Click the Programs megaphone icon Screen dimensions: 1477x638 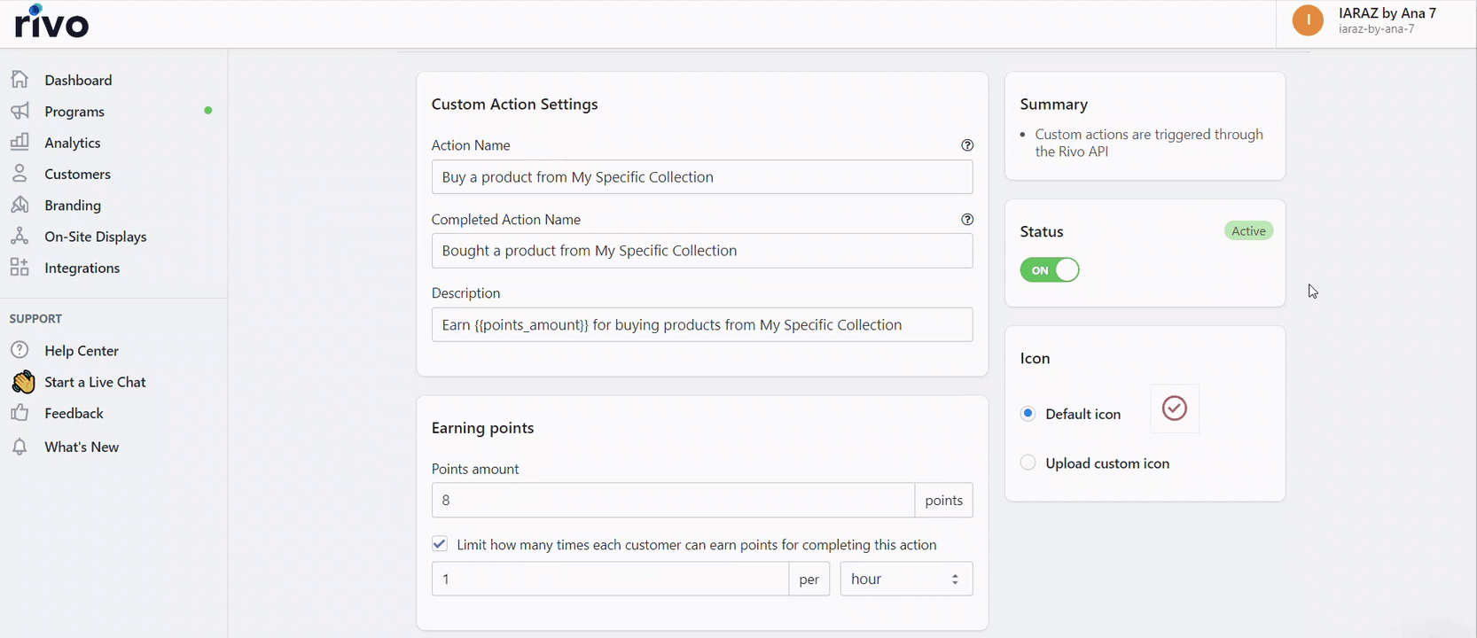[x=20, y=111]
